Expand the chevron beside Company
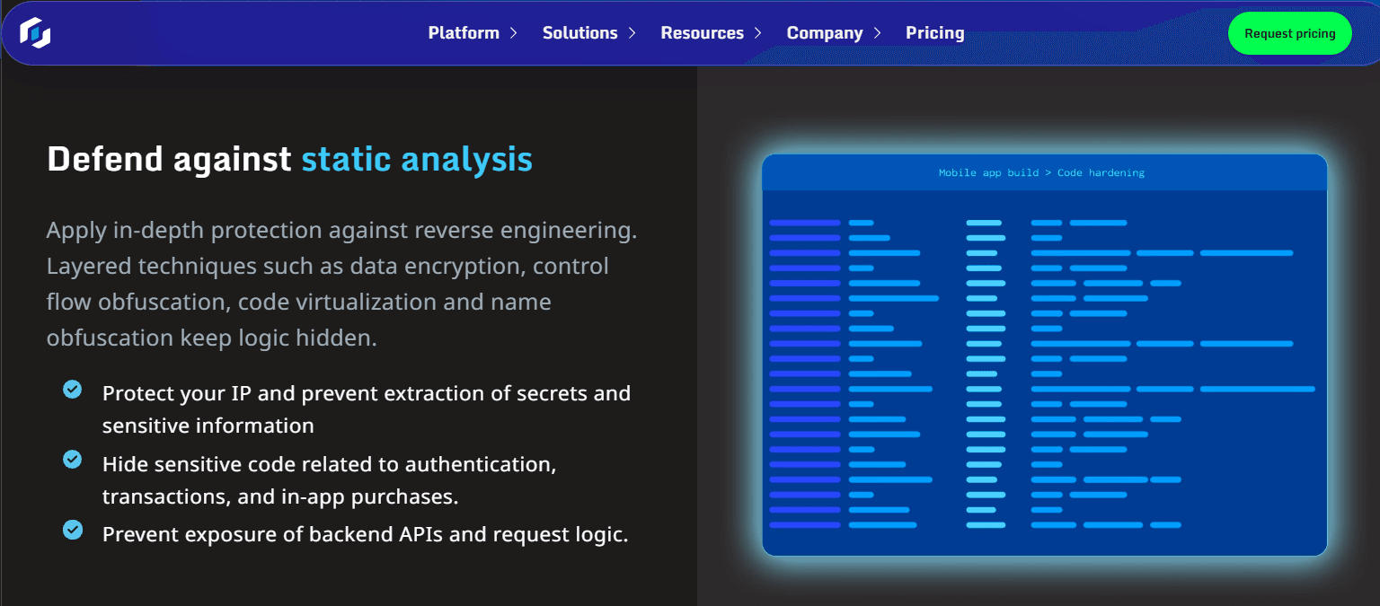Image resolution: width=1380 pixels, height=606 pixels. click(877, 33)
